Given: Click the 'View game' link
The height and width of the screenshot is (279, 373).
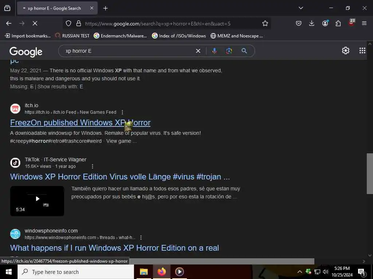Looking at the screenshot, I should 119,141.
